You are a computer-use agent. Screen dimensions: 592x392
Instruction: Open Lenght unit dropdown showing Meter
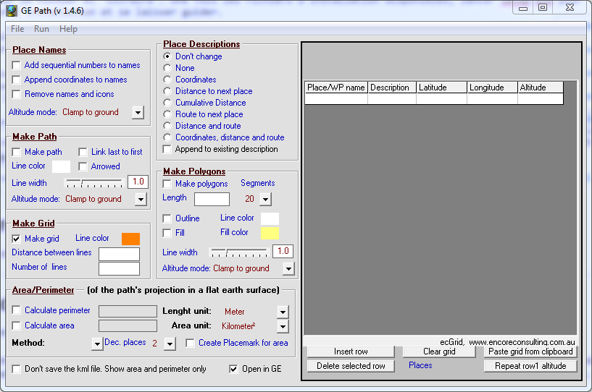coord(283,312)
